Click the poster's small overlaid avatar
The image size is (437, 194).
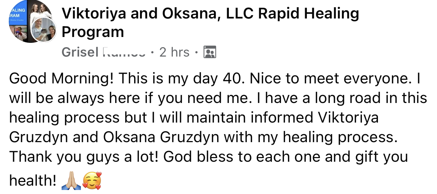pos(43,30)
